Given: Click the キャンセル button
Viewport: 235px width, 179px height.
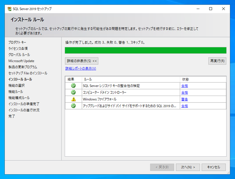Looking at the screenshot, I should 213,167.
